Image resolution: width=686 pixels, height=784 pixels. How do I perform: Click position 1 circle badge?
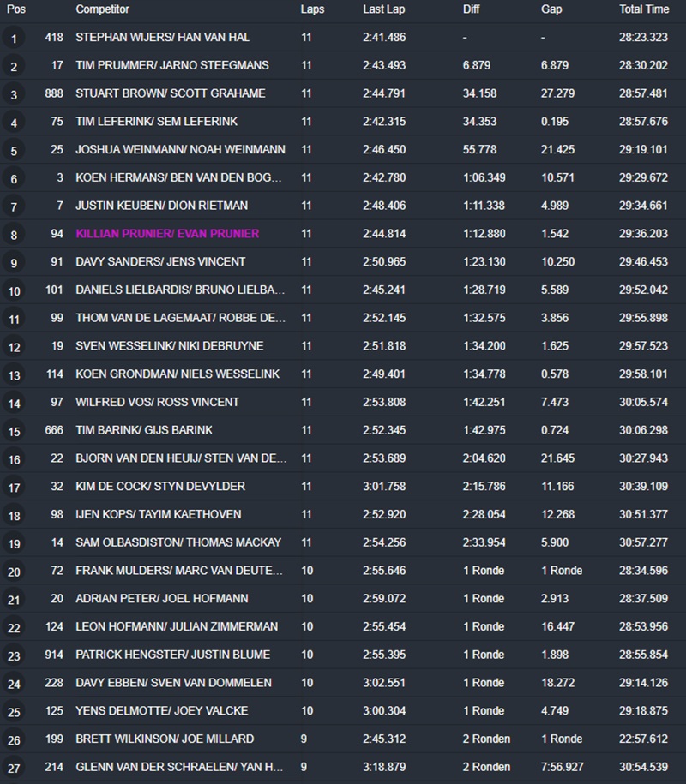(14, 39)
